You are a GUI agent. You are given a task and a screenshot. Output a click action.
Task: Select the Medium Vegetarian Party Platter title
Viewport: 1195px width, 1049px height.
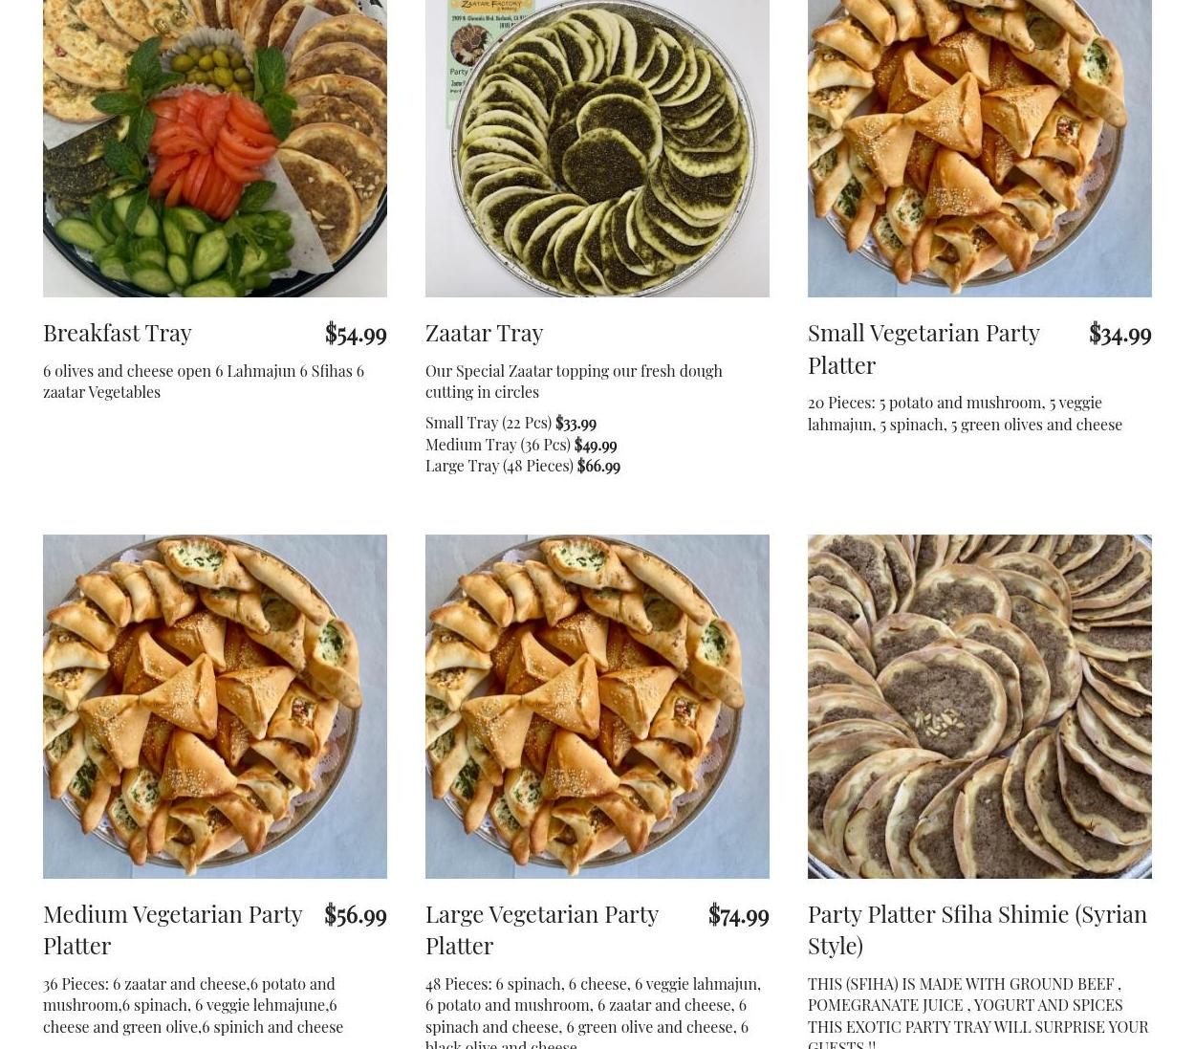coord(173,929)
